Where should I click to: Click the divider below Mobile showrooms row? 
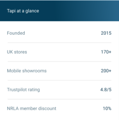coord(59,80)
